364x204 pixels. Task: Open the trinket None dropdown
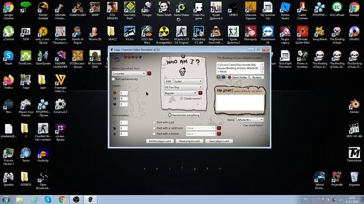coord(201,134)
